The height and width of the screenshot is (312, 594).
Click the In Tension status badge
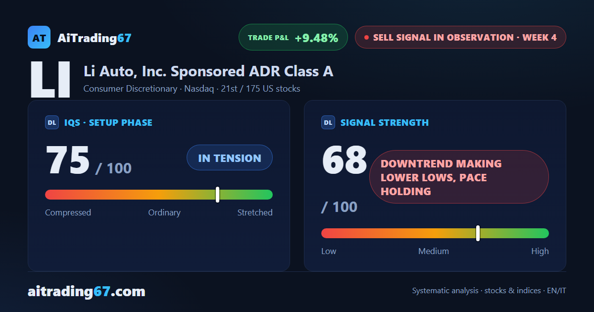230,158
